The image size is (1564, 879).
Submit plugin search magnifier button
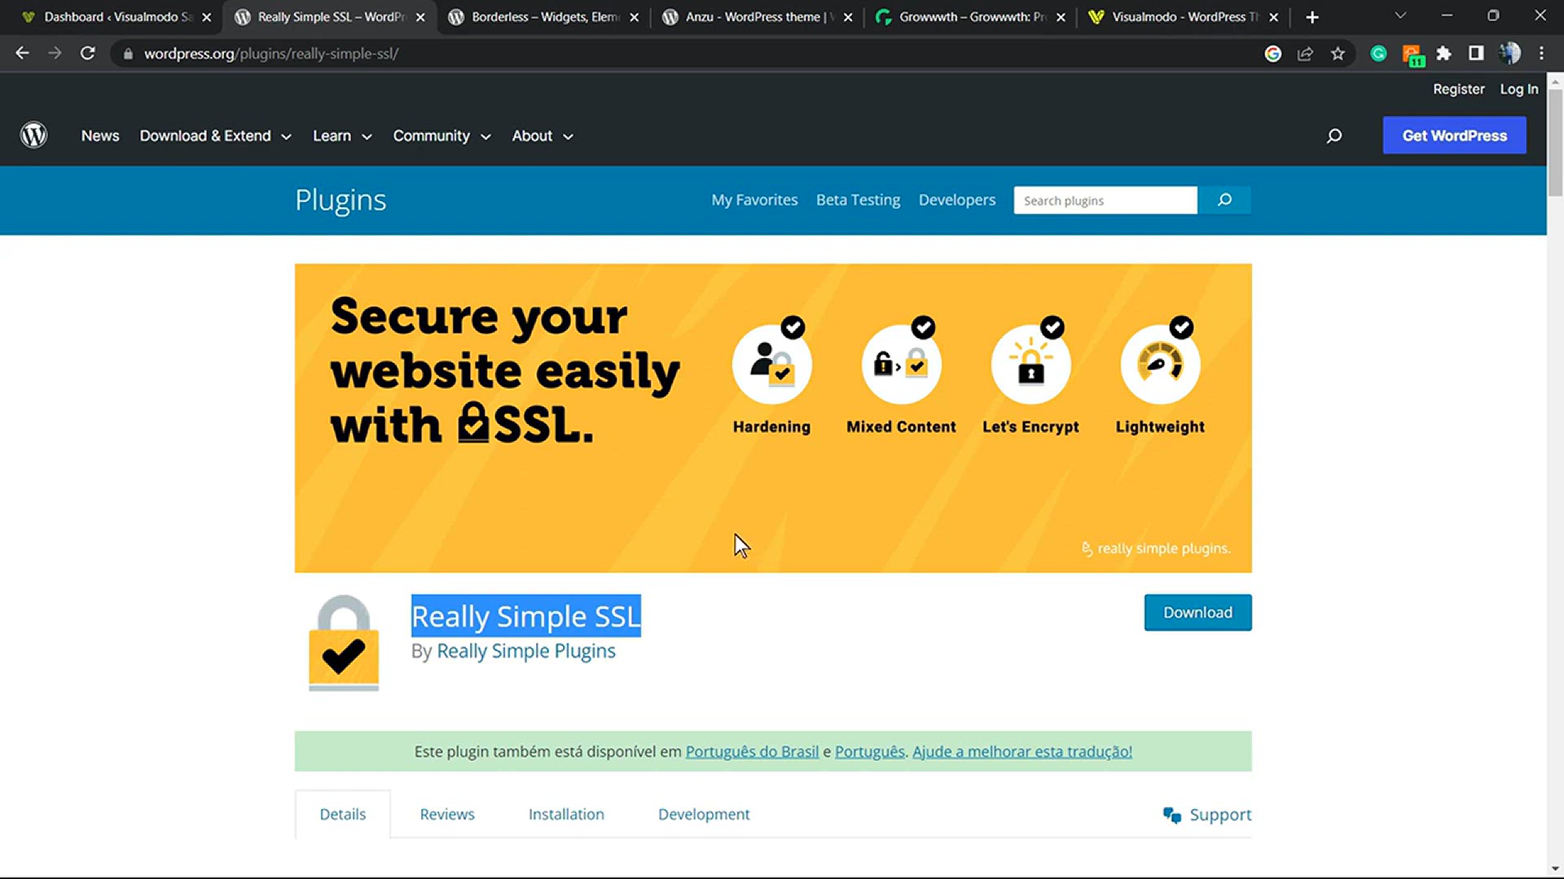(x=1224, y=200)
